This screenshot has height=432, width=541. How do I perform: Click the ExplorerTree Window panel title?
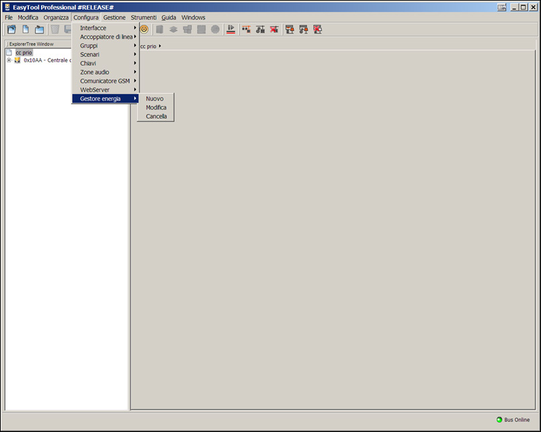point(32,44)
